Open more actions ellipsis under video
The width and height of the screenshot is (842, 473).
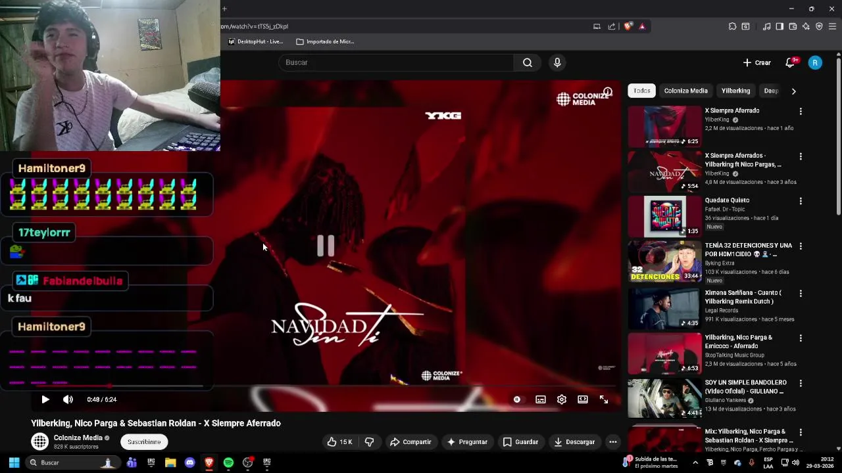tap(613, 442)
